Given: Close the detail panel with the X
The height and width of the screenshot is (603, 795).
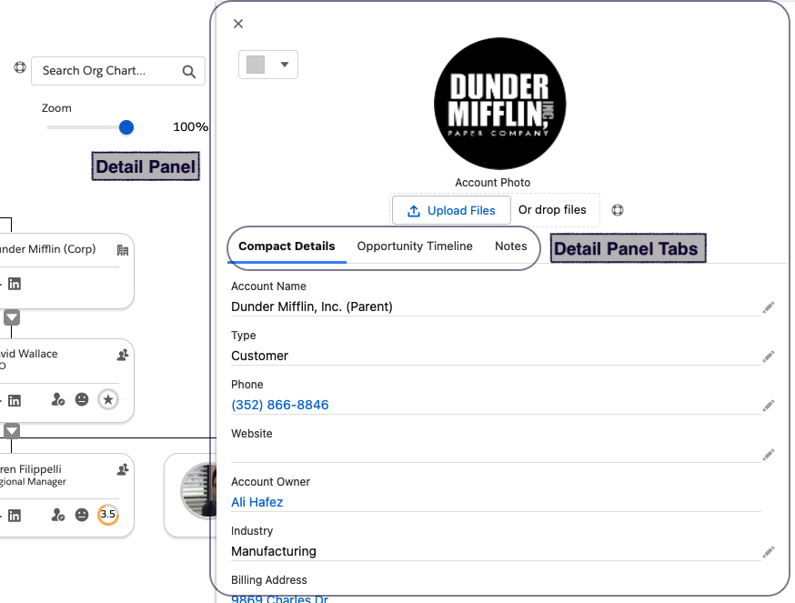Looking at the screenshot, I should point(238,24).
